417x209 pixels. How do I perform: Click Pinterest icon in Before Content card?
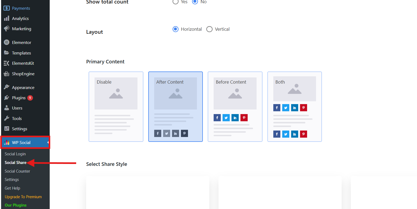[x=244, y=118]
